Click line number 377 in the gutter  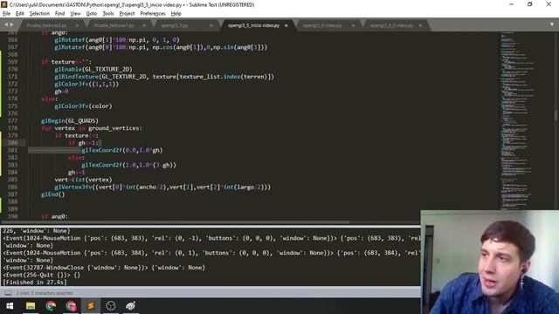pyautogui.click(x=12, y=120)
